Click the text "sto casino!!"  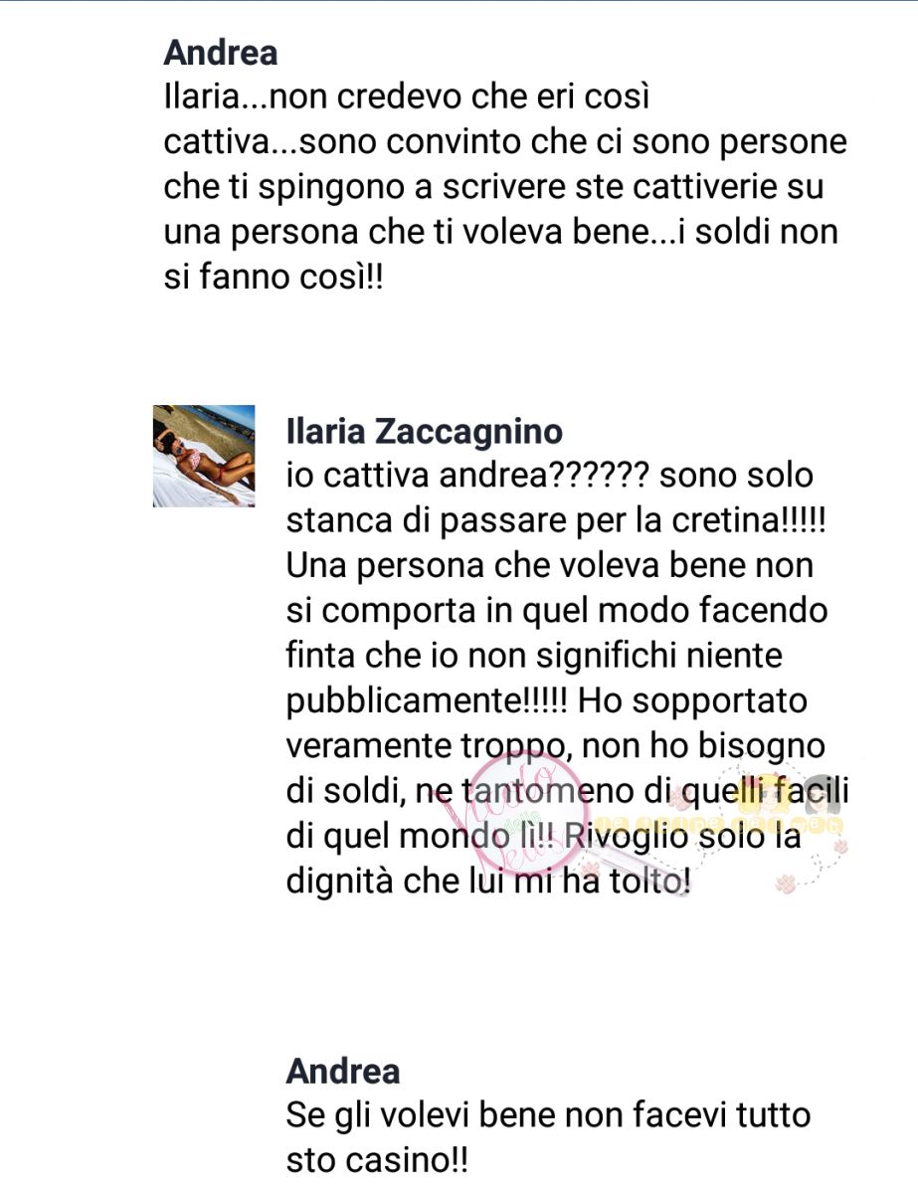click(x=378, y=1160)
